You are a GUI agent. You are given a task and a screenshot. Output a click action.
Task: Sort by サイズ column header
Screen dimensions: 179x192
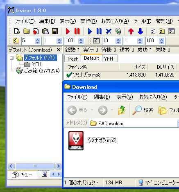pyautogui.click(x=134, y=67)
